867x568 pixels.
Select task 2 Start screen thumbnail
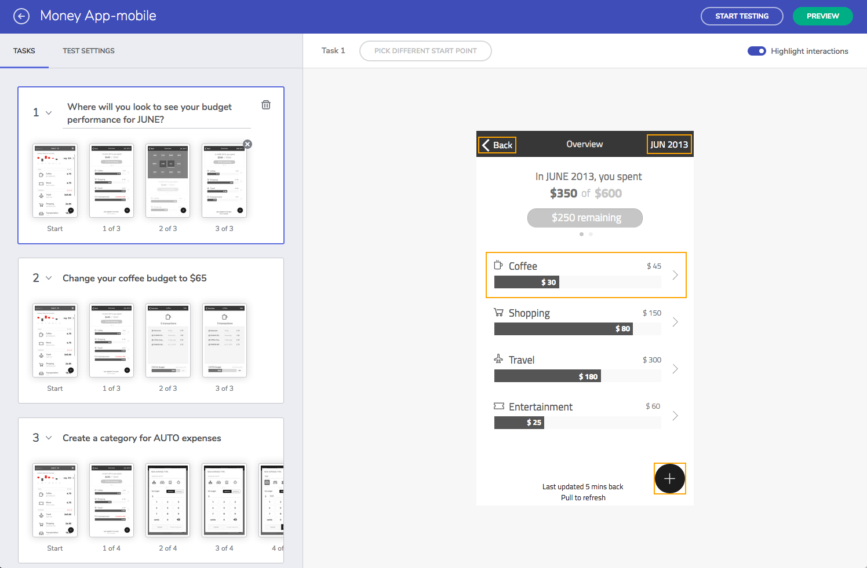point(55,340)
